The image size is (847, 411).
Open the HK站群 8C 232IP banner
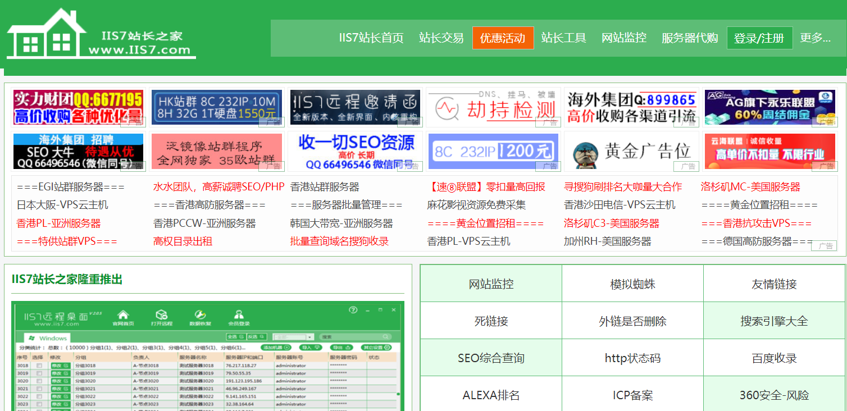click(x=216, y=107)
